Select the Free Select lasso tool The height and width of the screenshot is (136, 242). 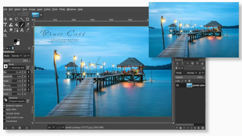click(x=16, y=19)
